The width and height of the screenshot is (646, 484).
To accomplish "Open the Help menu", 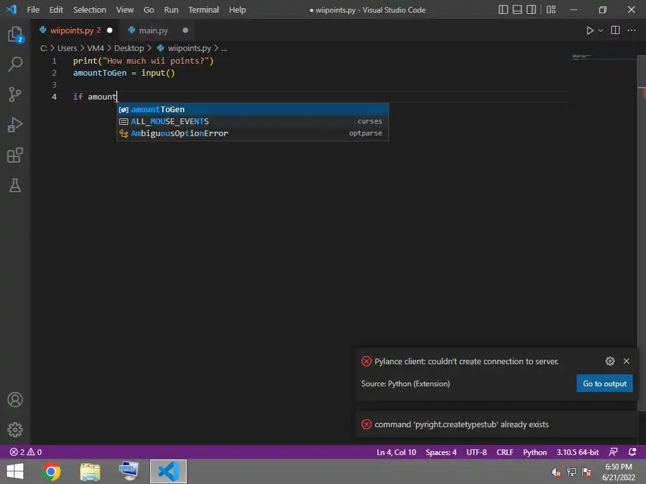I will (x=237, y=9).
